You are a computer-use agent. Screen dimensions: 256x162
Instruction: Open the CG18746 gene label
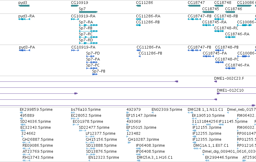point(233,9)
